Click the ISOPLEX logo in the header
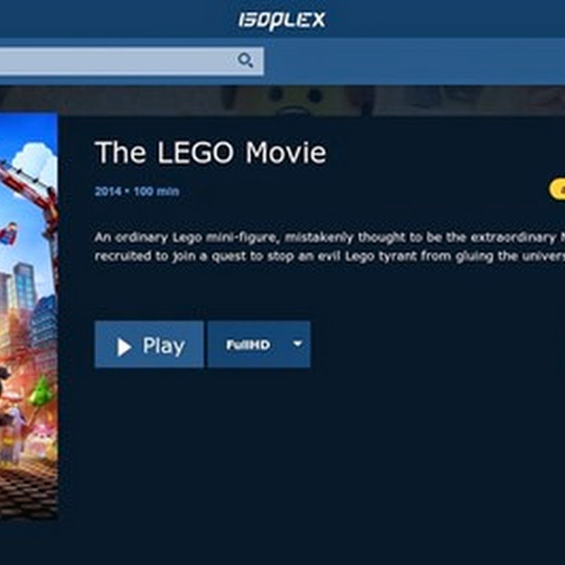 click(282, 20)
